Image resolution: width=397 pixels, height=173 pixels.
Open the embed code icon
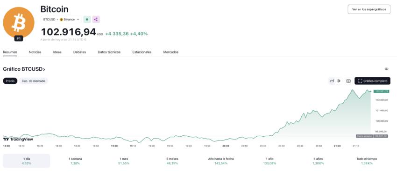point(386,69)
